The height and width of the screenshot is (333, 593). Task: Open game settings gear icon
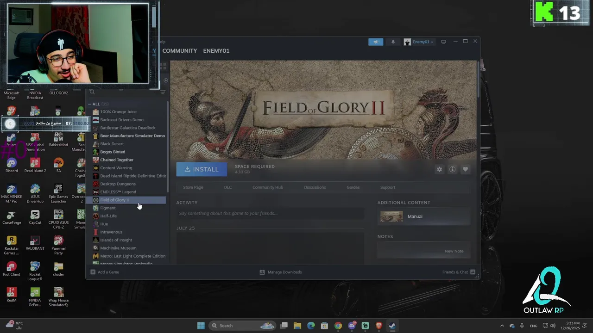(439, 169)
